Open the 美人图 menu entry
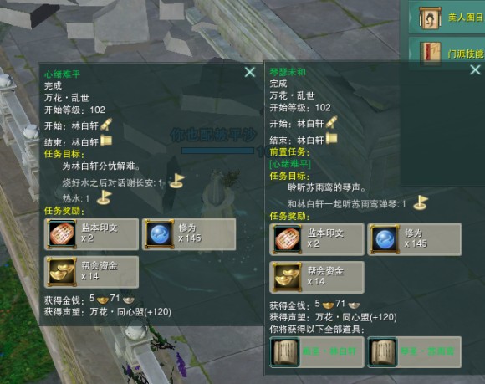The width and height of the screenshot is (485, 384). tap(447, 17)
